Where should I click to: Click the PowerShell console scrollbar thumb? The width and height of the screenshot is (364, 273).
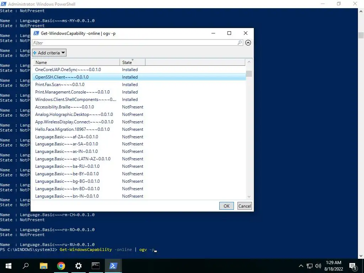click(x=361, y=35)
